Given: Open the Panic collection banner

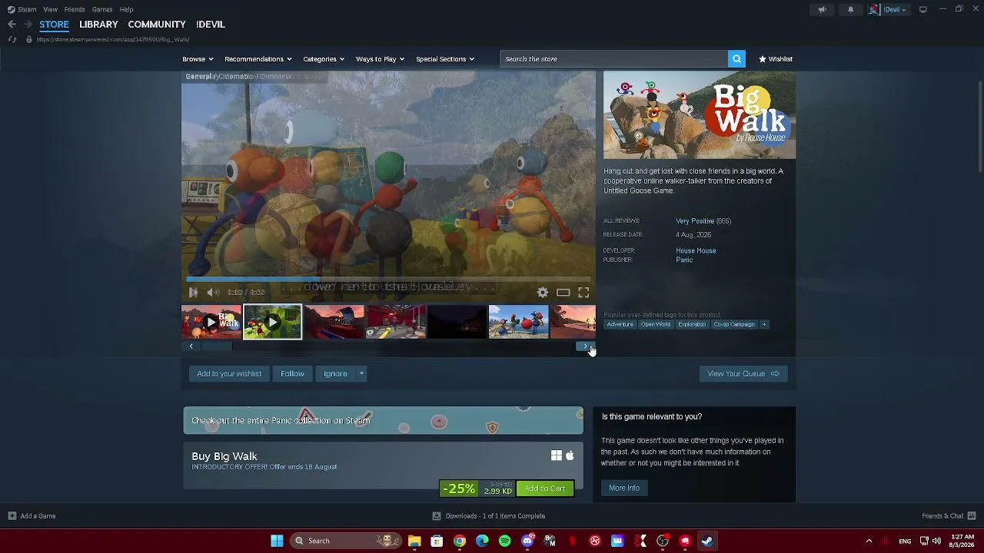Looking at the screenshot, I should tap(383, 420).
